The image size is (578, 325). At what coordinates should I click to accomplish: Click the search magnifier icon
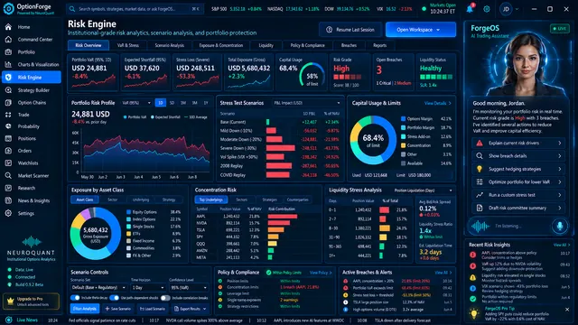(x=72, y=9)
